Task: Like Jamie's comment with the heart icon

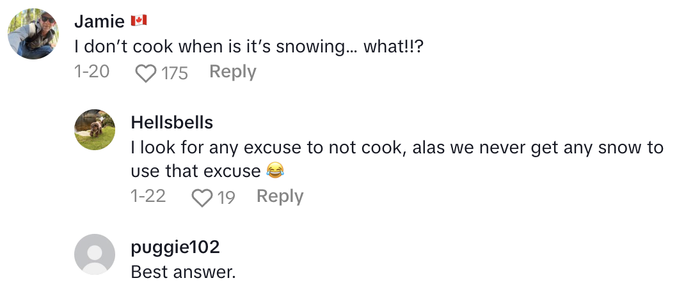Action: pos(147,73)
